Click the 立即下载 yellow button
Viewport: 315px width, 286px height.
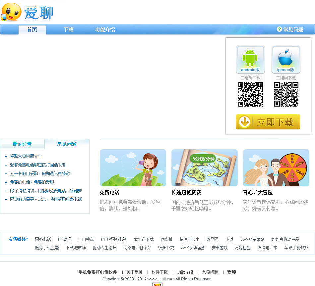click(268, 122)
